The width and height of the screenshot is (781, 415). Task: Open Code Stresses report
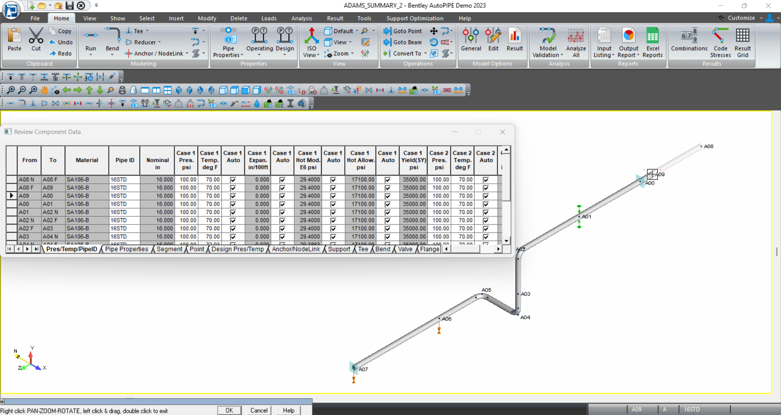click(x=720, y=42)
